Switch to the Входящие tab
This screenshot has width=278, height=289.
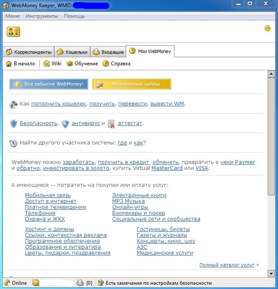108,52
